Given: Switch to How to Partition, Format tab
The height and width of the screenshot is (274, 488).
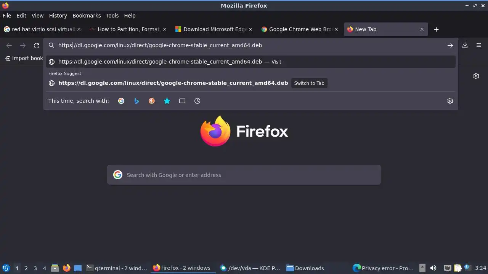Looking at the screenshot, I should coord(128,29).
